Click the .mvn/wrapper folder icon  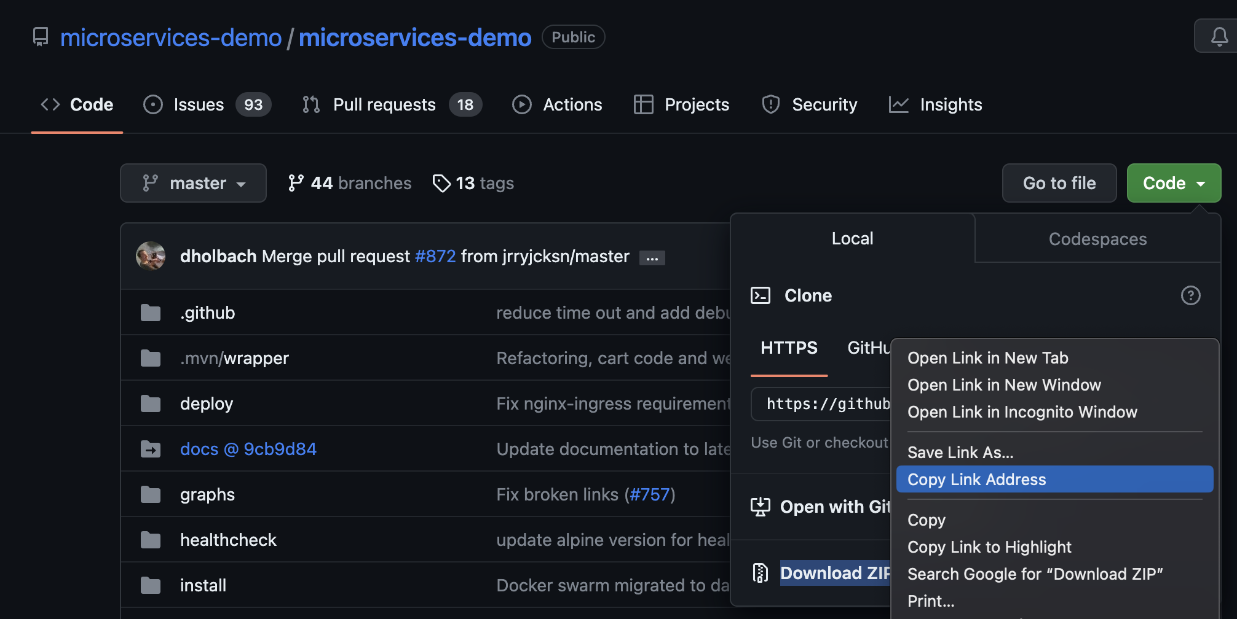[151, 358]
